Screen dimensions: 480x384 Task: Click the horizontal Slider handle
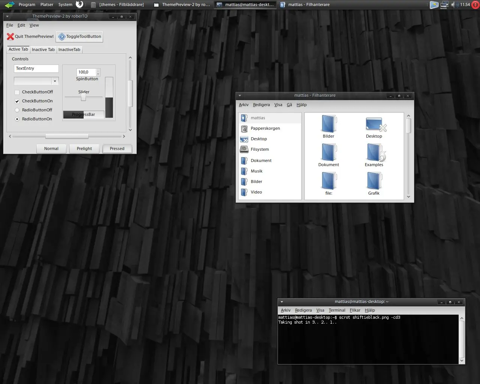[x=83, y=97]
